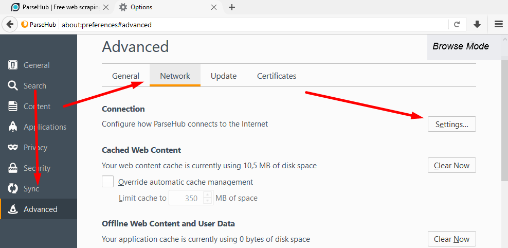Click the ParseHub tab favicon
This screenshot has width=508, height=248.
15,7
